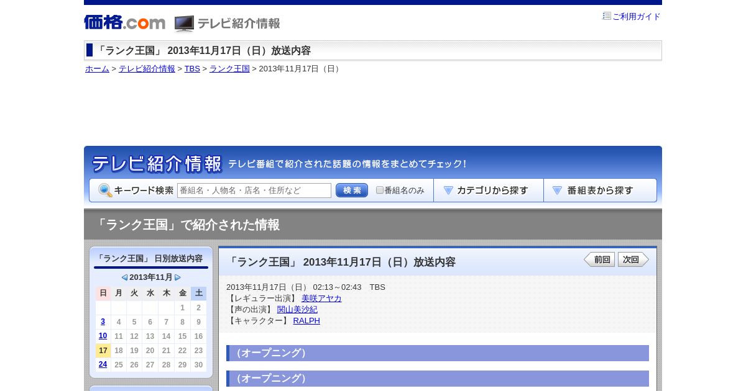
Task: Follow the ホーム breadcrumb link
Action: pyautogui.click(x=97, y=69)
